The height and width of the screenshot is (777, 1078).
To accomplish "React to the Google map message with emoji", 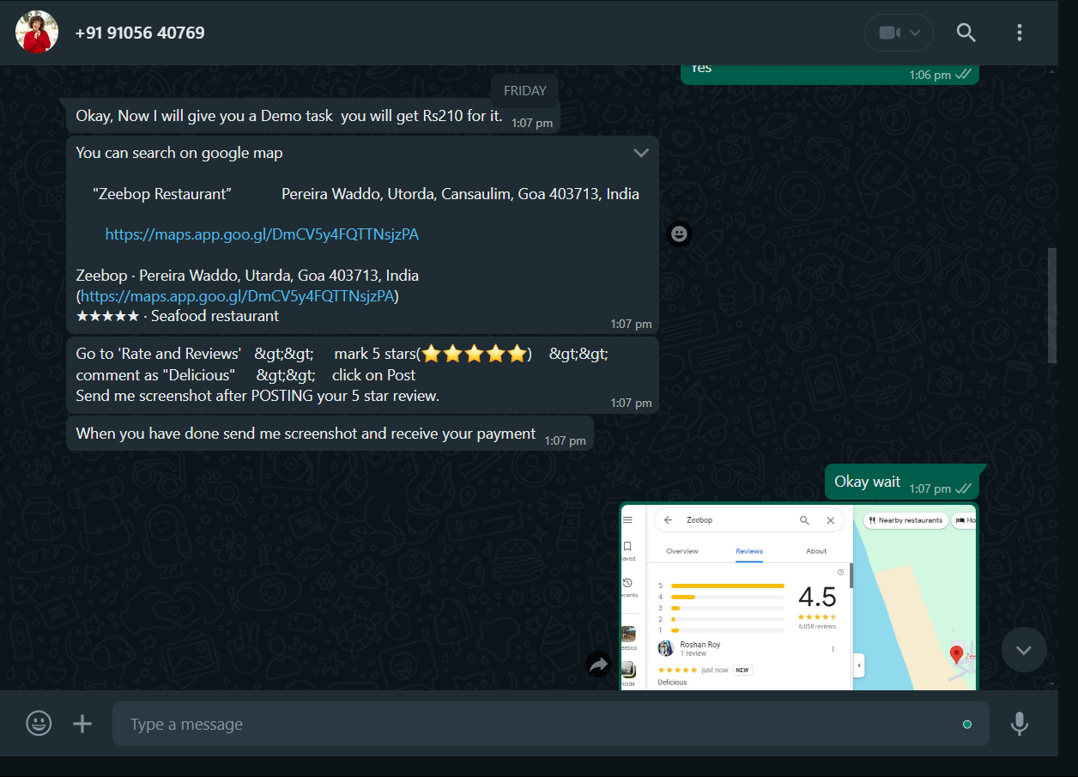I will click(679, 234).
